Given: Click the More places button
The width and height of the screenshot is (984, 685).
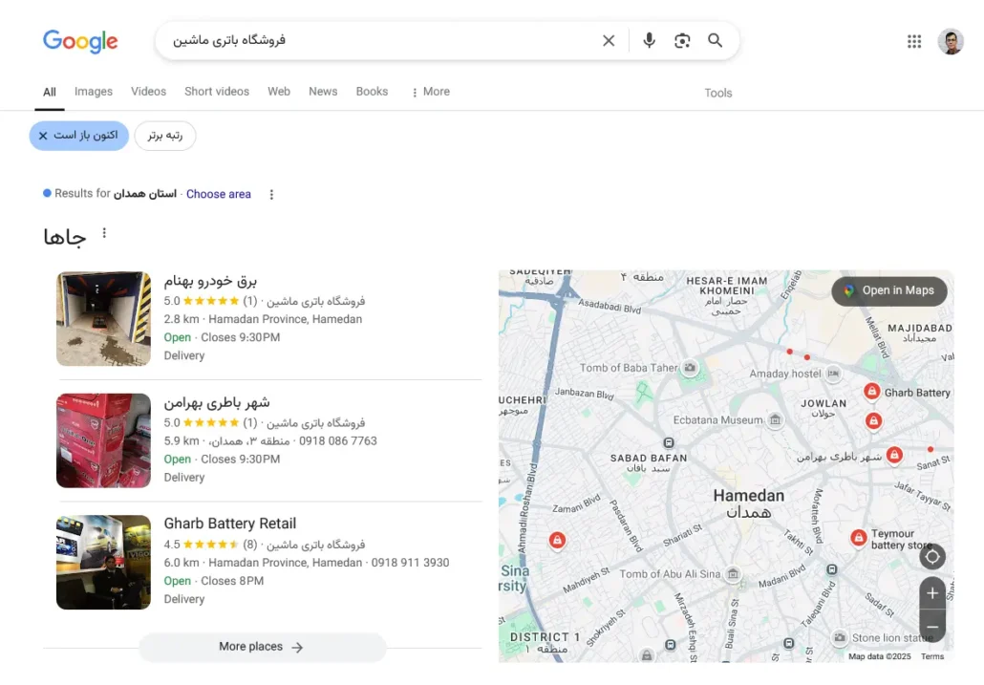Looking at the screenshot, I should 263,647.
